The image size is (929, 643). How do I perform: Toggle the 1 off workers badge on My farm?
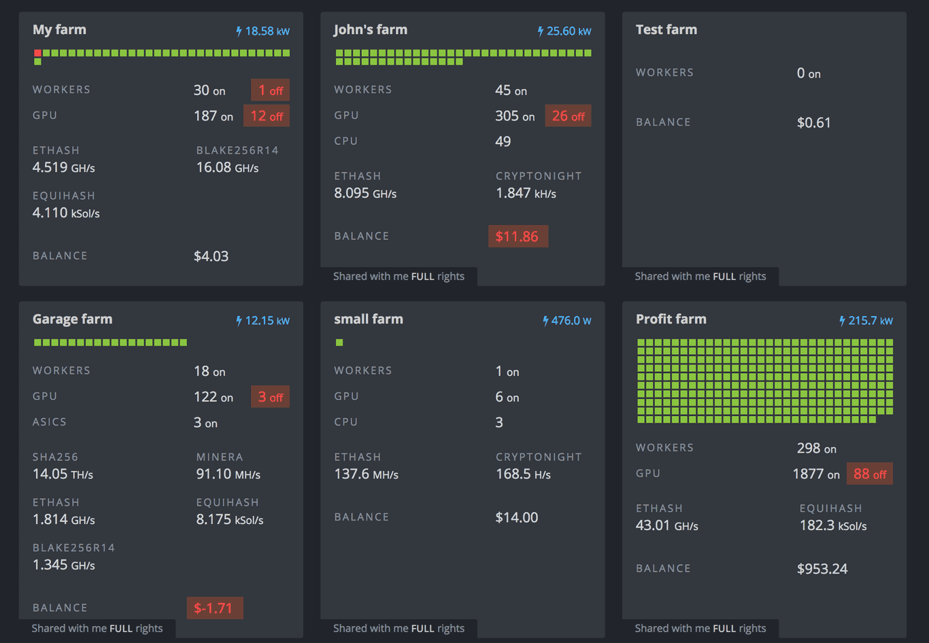pos(270,89)
